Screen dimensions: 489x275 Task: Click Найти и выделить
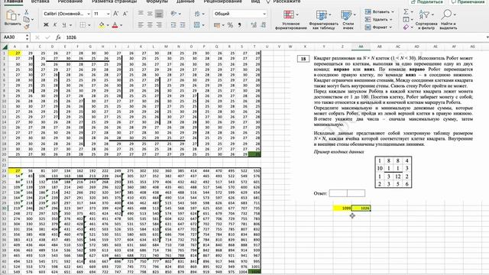point(449,19)
